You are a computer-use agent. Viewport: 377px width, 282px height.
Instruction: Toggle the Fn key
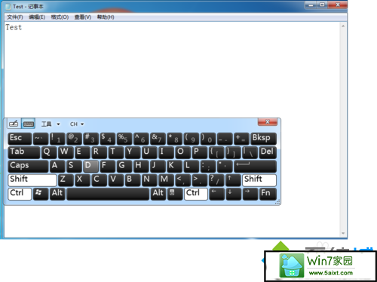pos(268,194)
